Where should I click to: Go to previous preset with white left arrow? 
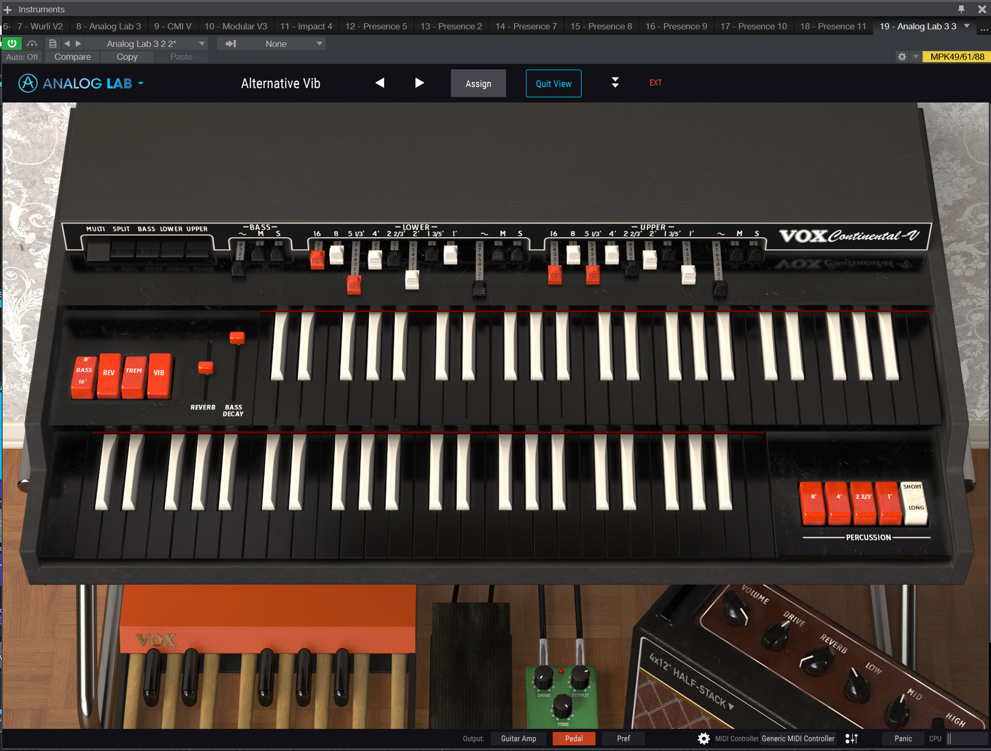[x=380, y=83]
